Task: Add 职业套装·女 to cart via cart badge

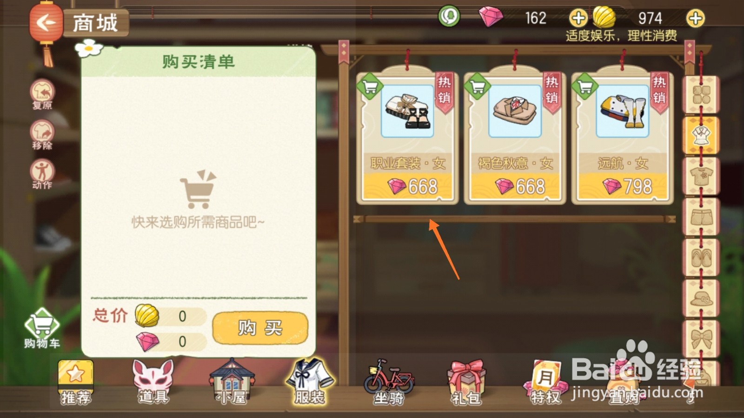Action: 370,86
